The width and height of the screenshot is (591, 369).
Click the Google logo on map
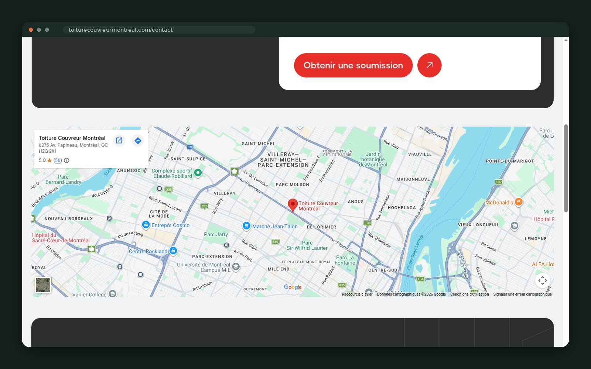tap(293, 287)
